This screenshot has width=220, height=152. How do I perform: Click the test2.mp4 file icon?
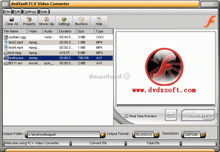tap(6, 42)
